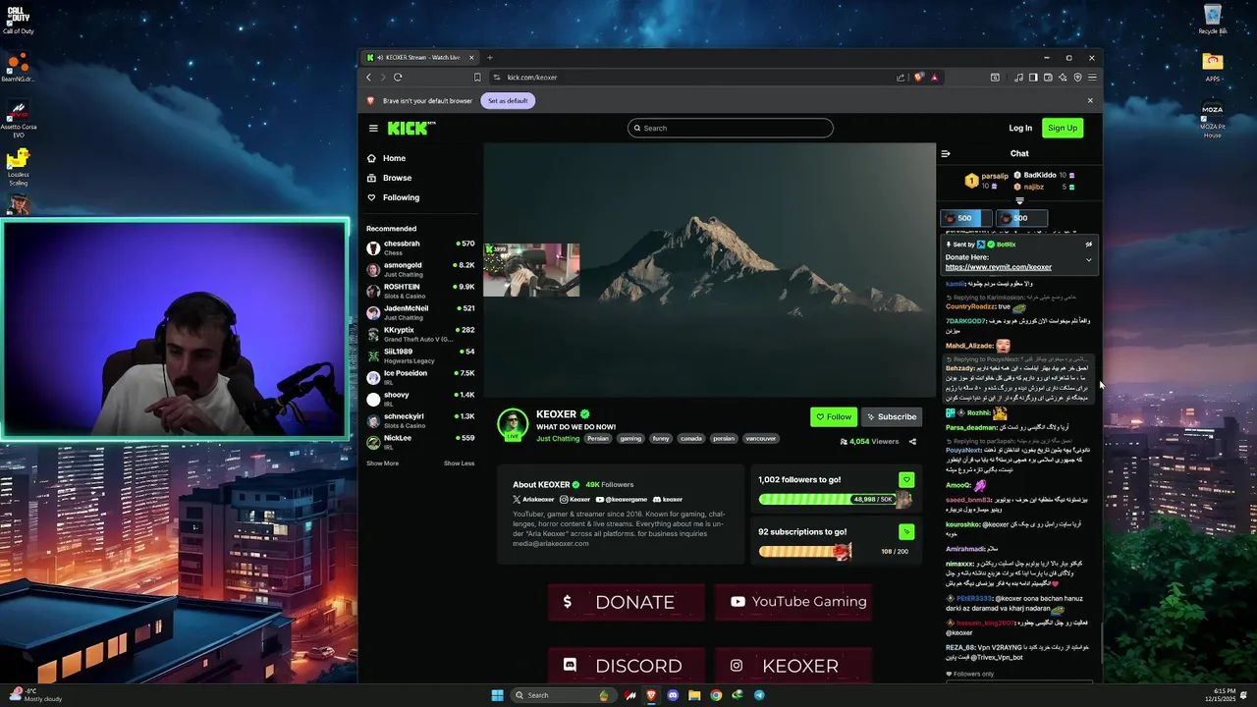1257x707 pixels.
Task: Open Telegram from the taskbar
Action: coord(759,695)
